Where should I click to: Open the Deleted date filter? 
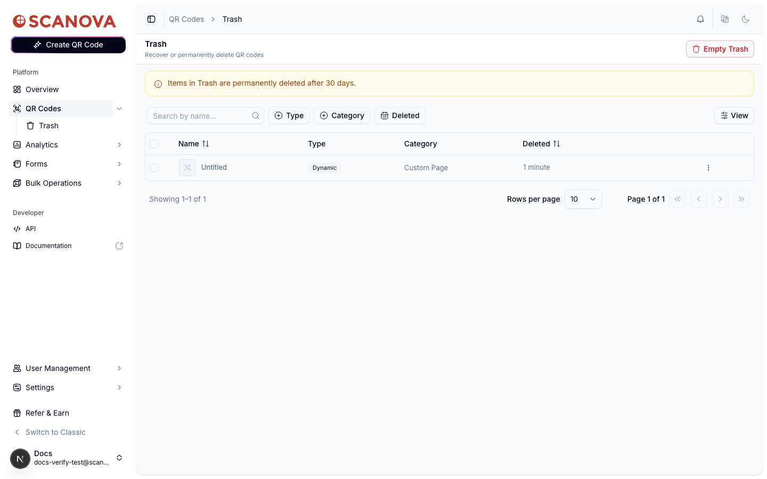pos(400,115)
